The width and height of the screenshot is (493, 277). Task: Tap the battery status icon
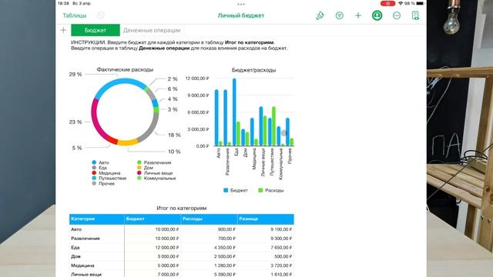pos(421,3)
